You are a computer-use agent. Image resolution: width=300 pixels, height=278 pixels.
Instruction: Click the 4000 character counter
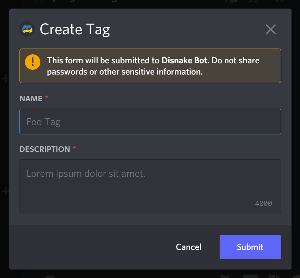click(263, 203)
